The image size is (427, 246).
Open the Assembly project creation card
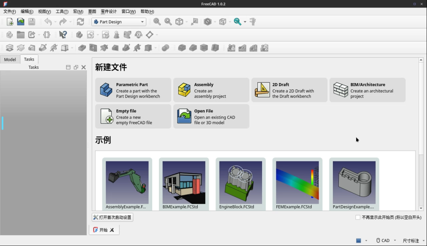tap(211, 90)
